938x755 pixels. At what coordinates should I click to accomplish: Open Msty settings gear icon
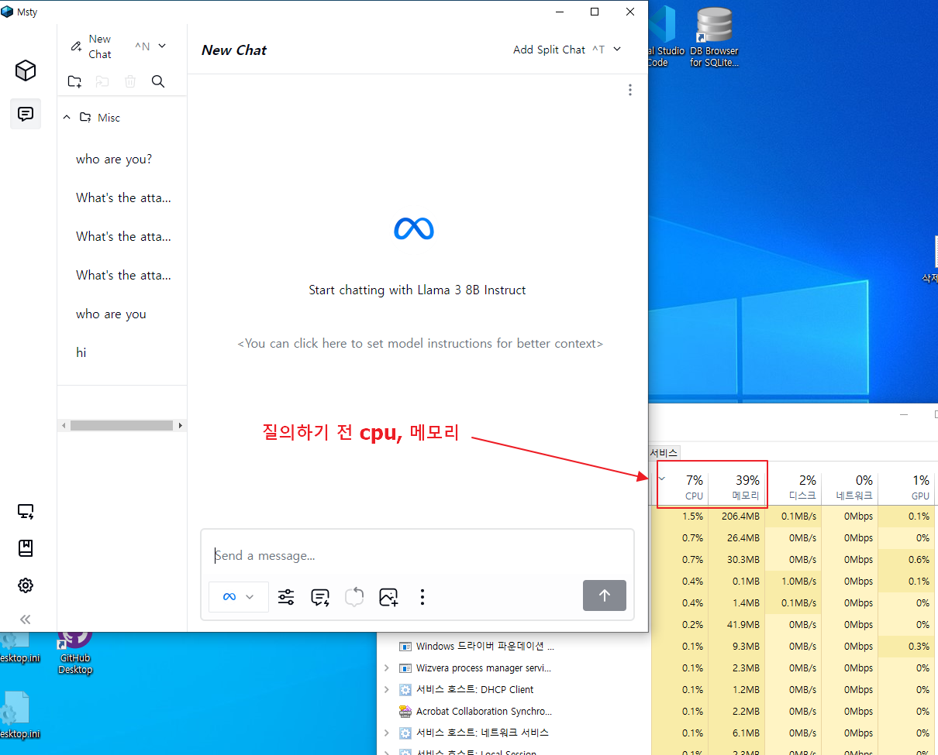[26, 585]
